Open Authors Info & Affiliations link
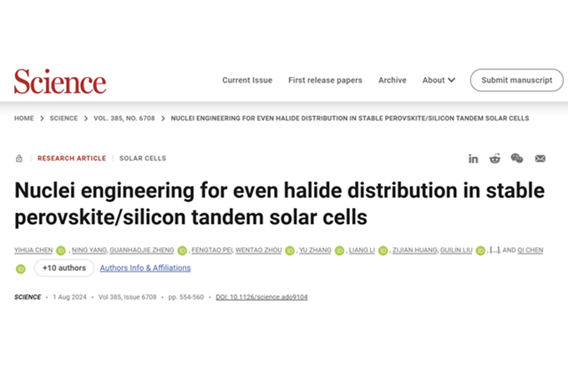568x376 pixels. click(x=145, y=268)
